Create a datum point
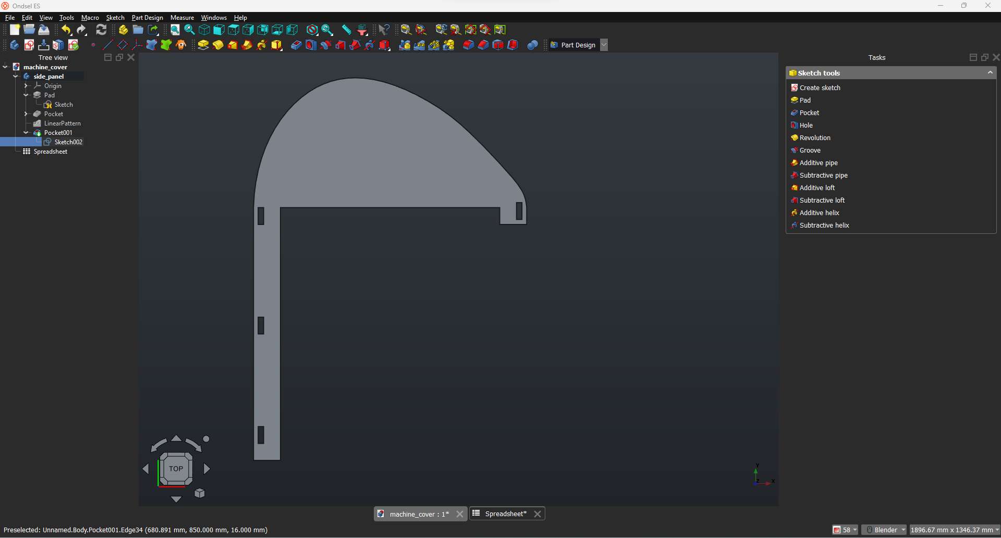Screen dimensions: 1001x538 (x=93, y=45)
